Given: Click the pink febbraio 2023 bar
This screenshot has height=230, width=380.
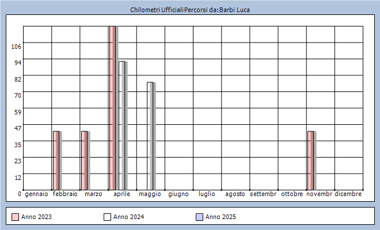Looking at the screenshot, I should coord(56,160).
